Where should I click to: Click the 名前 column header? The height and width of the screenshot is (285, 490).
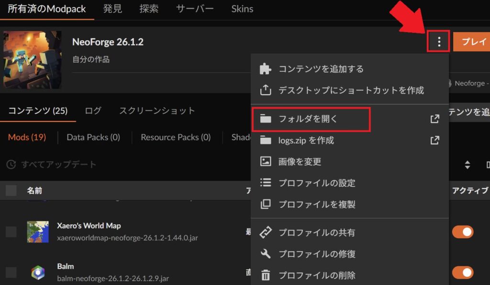pos(34,190)
